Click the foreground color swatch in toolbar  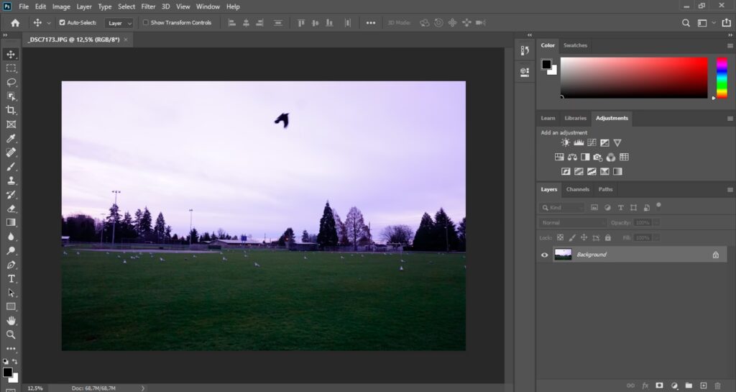coord(7,372)
